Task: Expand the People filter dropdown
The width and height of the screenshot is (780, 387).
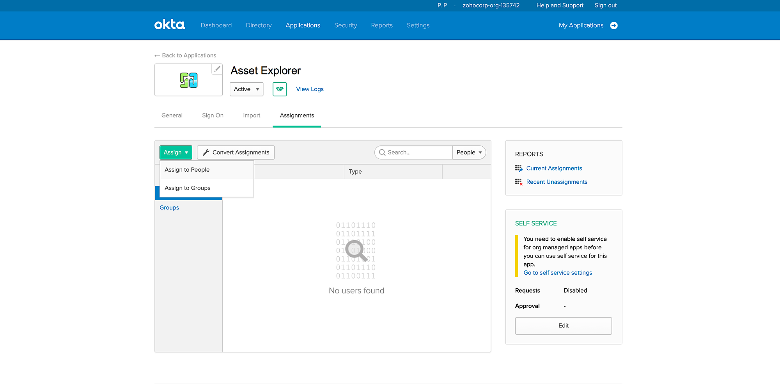Action: [469, 153]
